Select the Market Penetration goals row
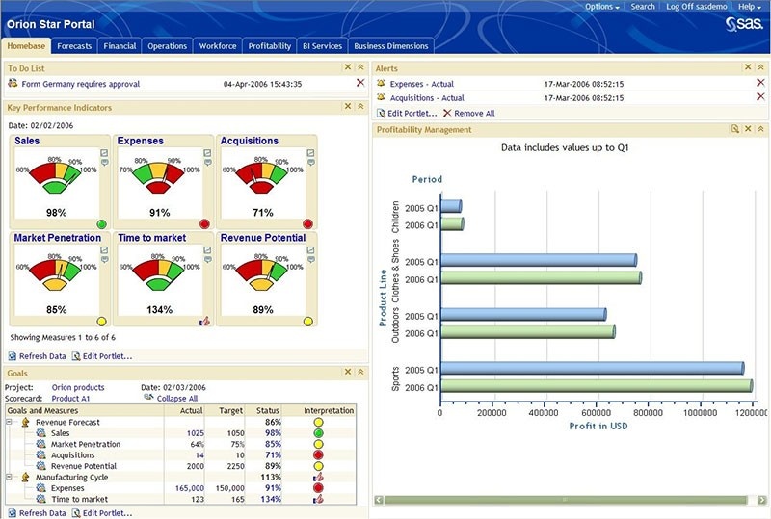The height and width of the screenshot is (519, 771). [181, 444]
